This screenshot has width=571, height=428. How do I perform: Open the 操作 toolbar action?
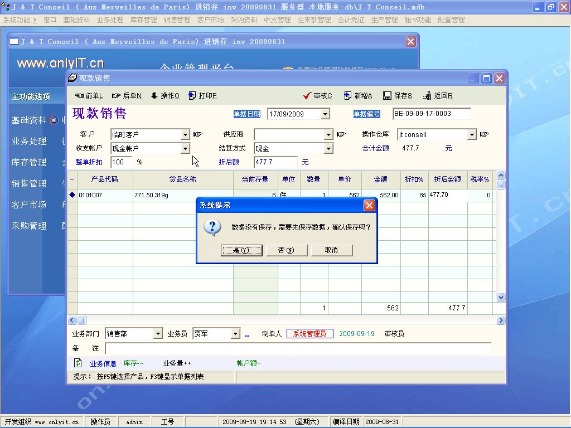click(154, 96)
